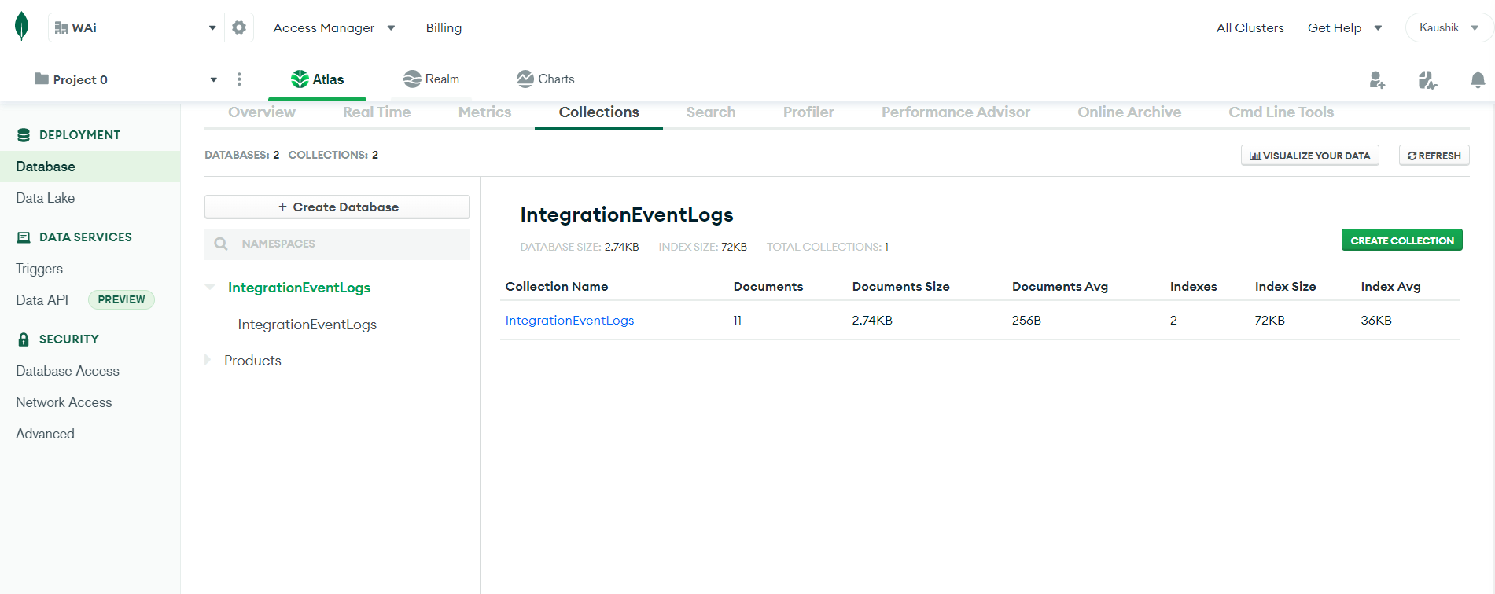Switch to the Atlas tab

click(318, 79)
